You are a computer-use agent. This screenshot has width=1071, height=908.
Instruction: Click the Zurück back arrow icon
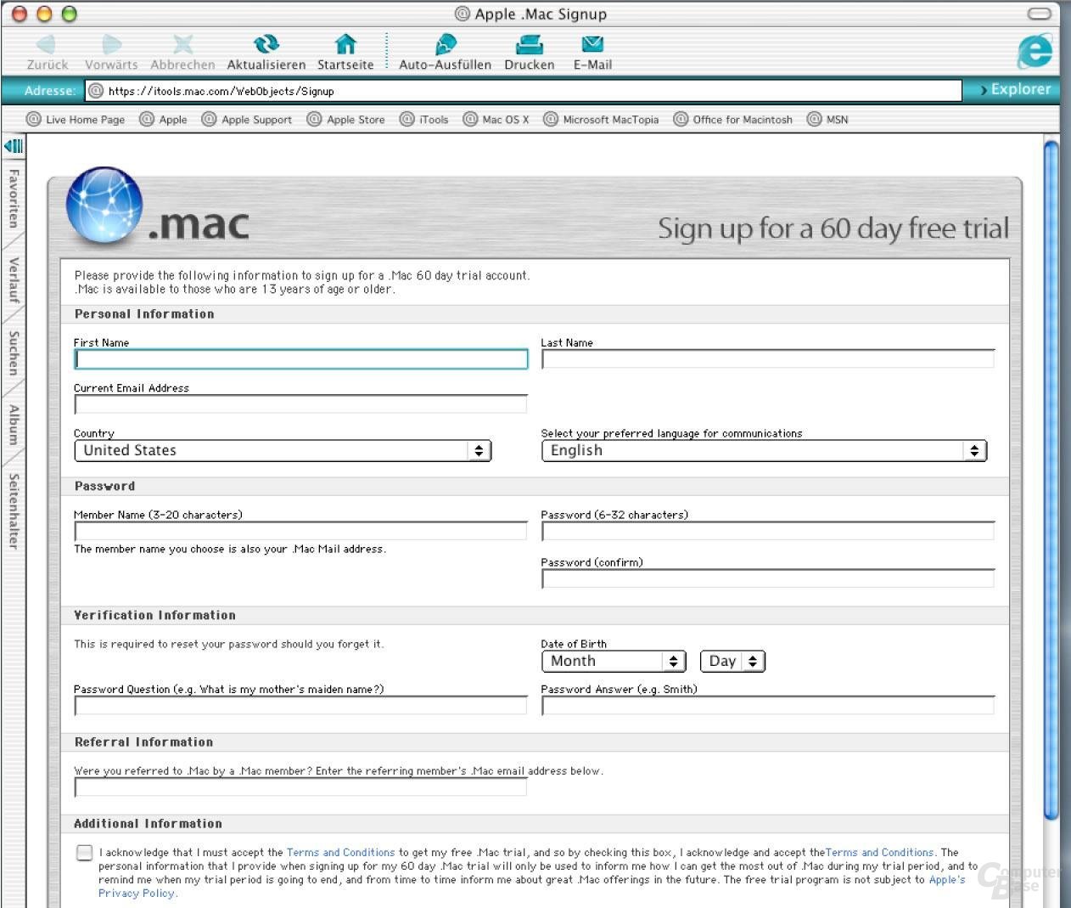[47, 44]
